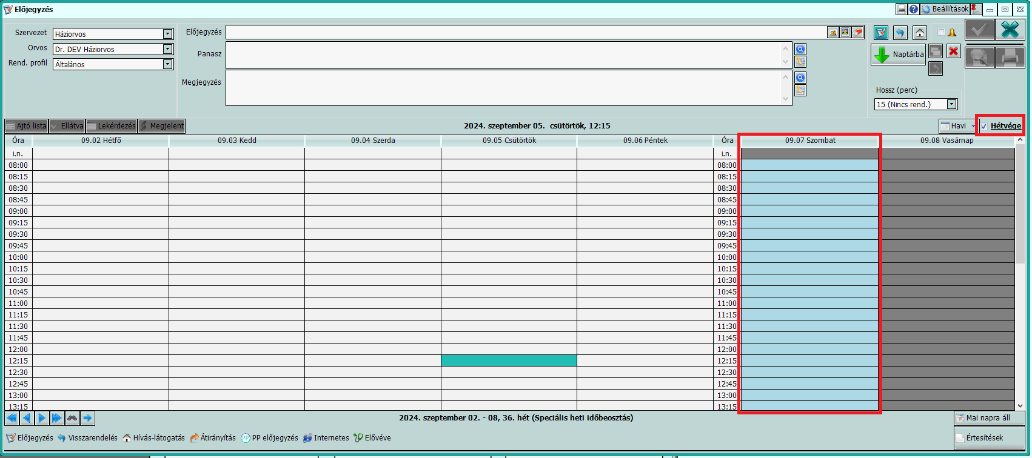Toggle the Ellátva filter button

67,126
